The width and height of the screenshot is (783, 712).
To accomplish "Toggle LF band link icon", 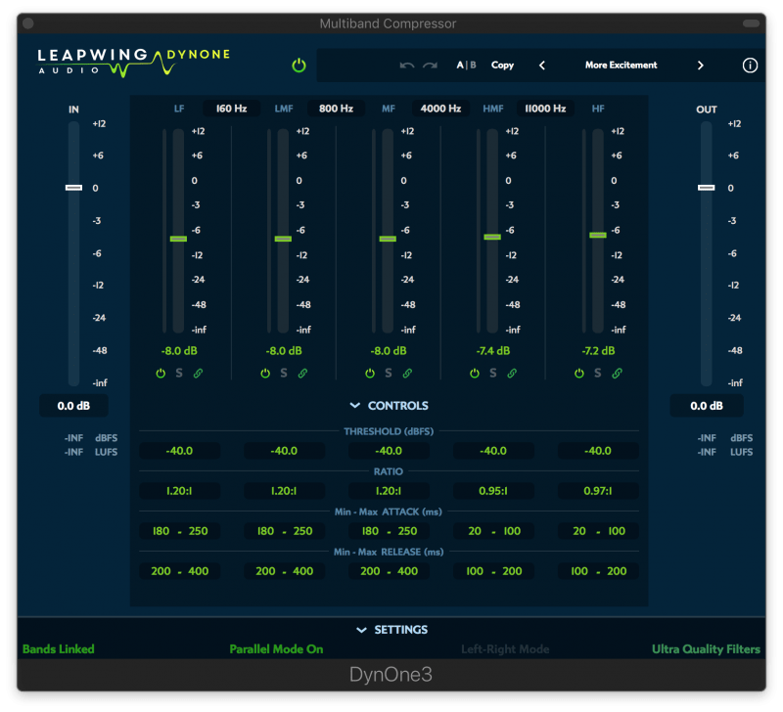I will [x=198, y=373].
